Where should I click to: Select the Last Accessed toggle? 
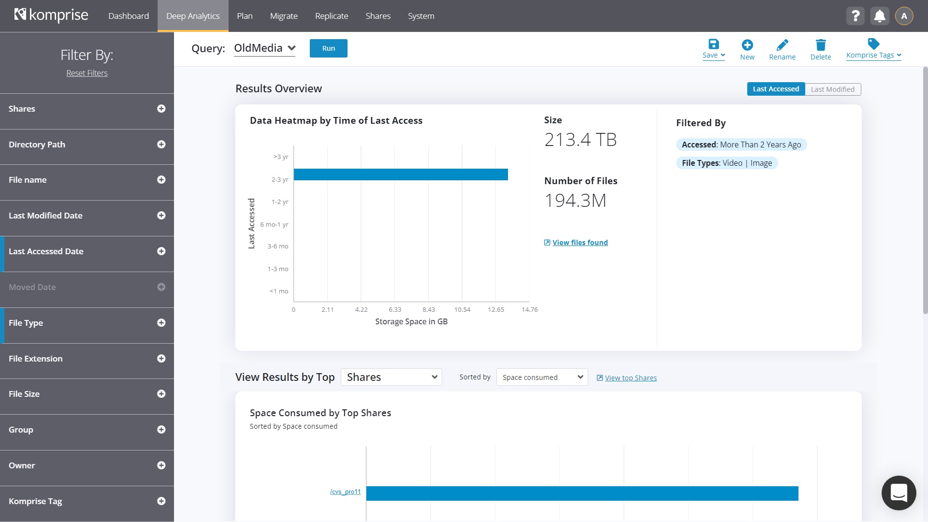(x=775, y=89)
